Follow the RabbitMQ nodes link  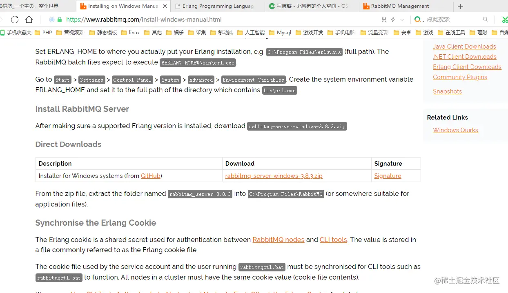click(x=279, y=240)
